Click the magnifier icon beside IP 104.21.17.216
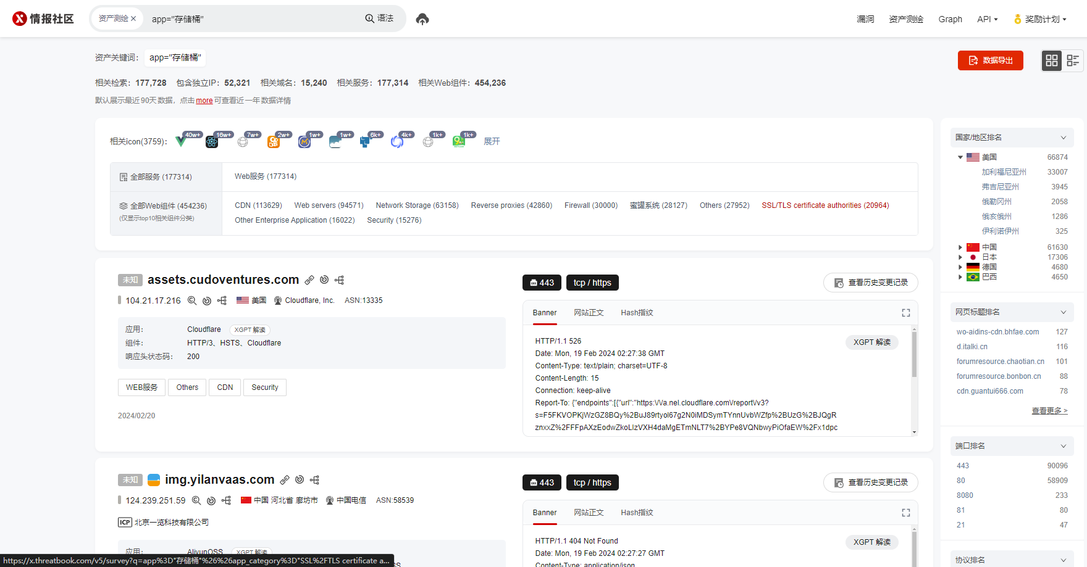 [192, 300]
